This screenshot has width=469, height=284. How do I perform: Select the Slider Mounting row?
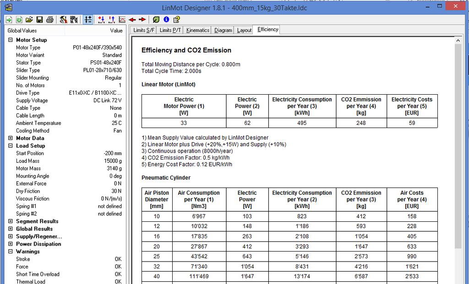click(65, 78)
